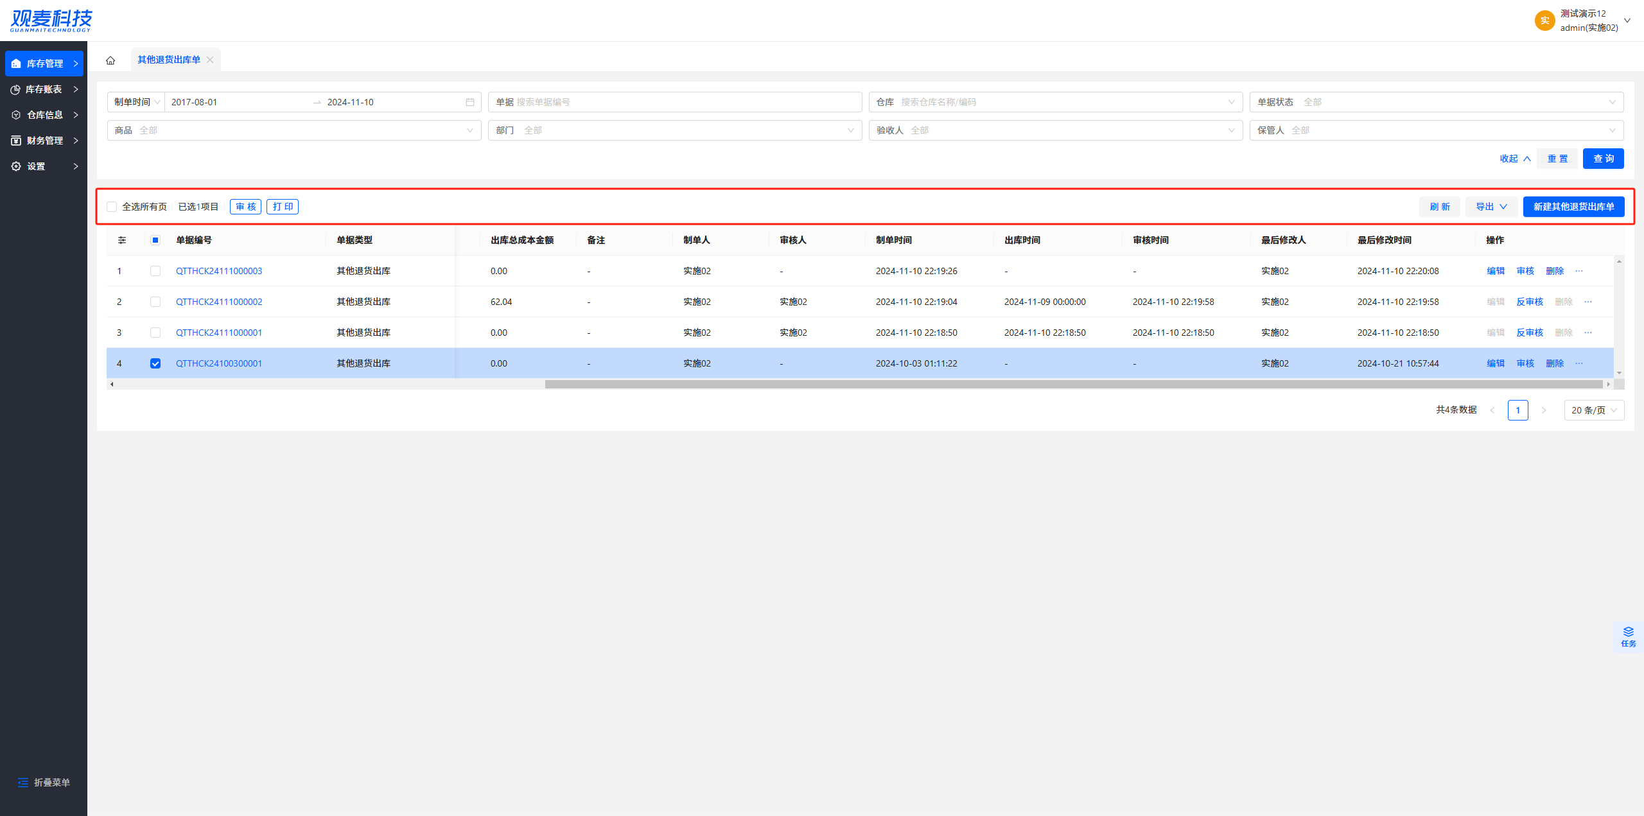Uncheck the checkbox for row QTTHCK24100300001
1644x816 pixels.
(x=155, y=363)
